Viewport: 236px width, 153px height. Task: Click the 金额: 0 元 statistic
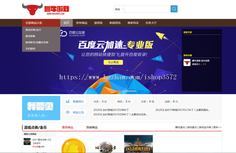171,102
